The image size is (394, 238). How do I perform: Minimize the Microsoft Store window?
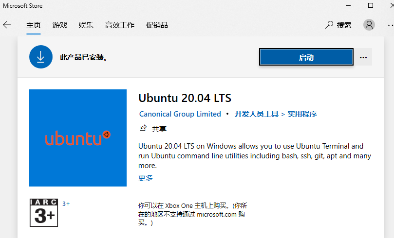[348, 5]
